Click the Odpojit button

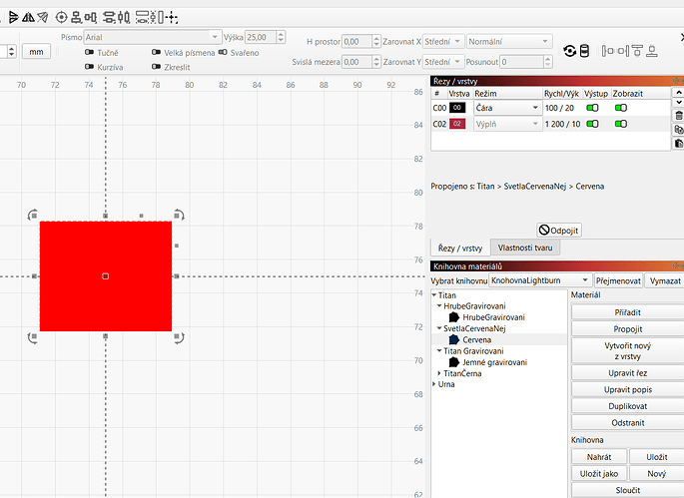[558, 230]
